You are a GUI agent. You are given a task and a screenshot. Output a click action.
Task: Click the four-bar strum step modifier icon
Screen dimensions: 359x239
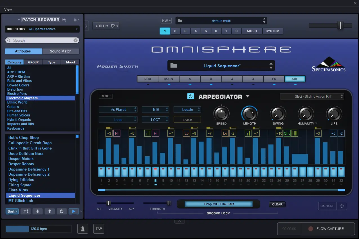pos(295,133)
